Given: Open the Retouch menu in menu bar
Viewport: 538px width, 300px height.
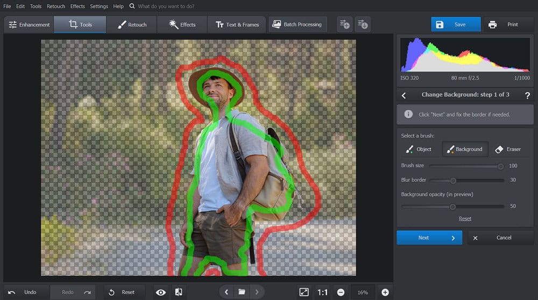Looking at the screenshot, I should point(56,6).
